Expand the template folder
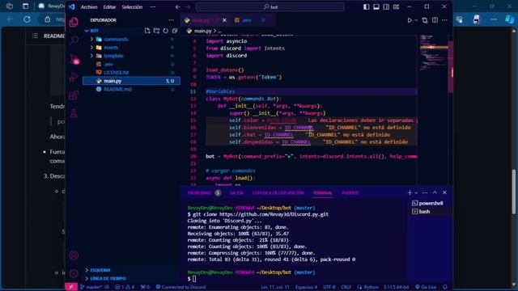 91,56
